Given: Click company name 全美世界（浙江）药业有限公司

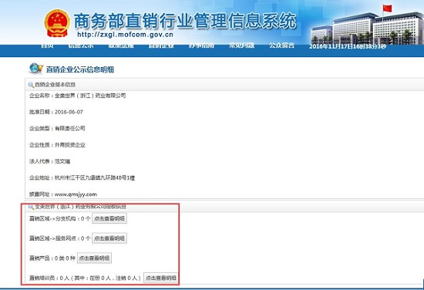Looking at the screenshot, I should click(90, 96).
